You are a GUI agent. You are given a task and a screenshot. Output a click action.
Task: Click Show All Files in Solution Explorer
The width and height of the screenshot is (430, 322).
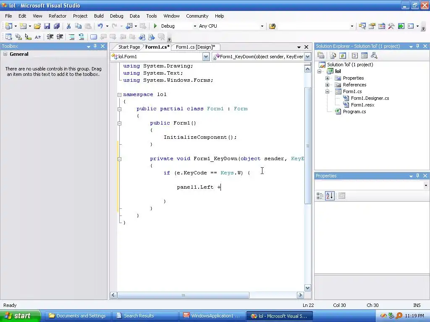(x=333, y=56)
